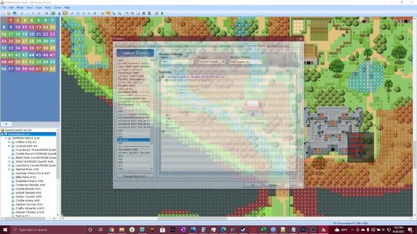Open the Sound Test icon
417x234 pixels.
click(x=143, y=13)
